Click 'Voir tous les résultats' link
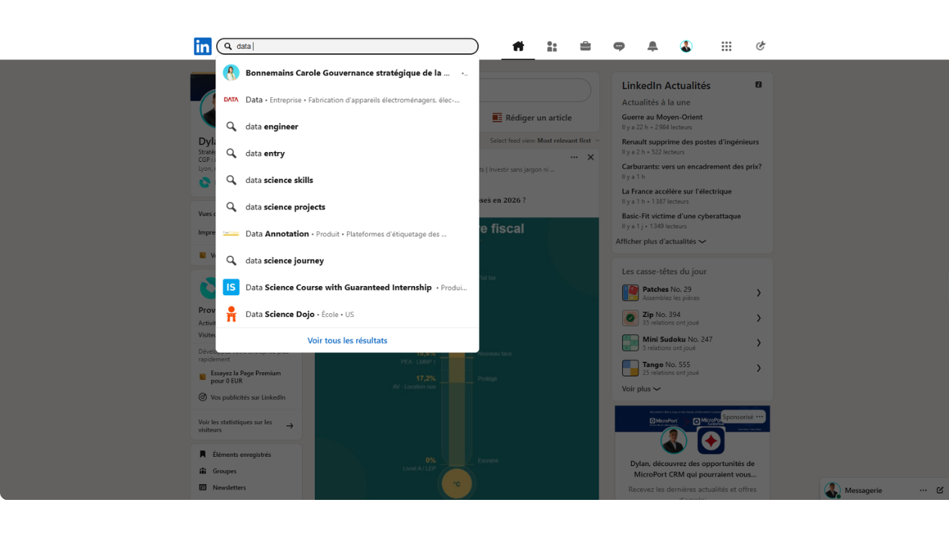 pyautogui.click(x=347, y=340)
